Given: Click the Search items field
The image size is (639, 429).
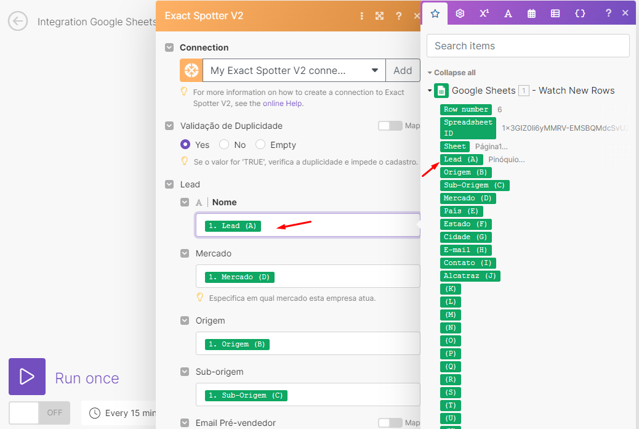Looking at the screenshot, I should [528, 46].
